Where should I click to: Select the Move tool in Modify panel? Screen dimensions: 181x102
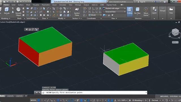pos(61,8)
